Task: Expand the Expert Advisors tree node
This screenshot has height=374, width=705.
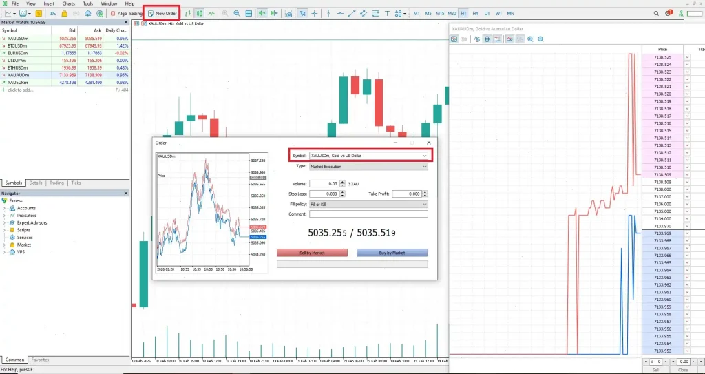Action: tap(4, 222)
